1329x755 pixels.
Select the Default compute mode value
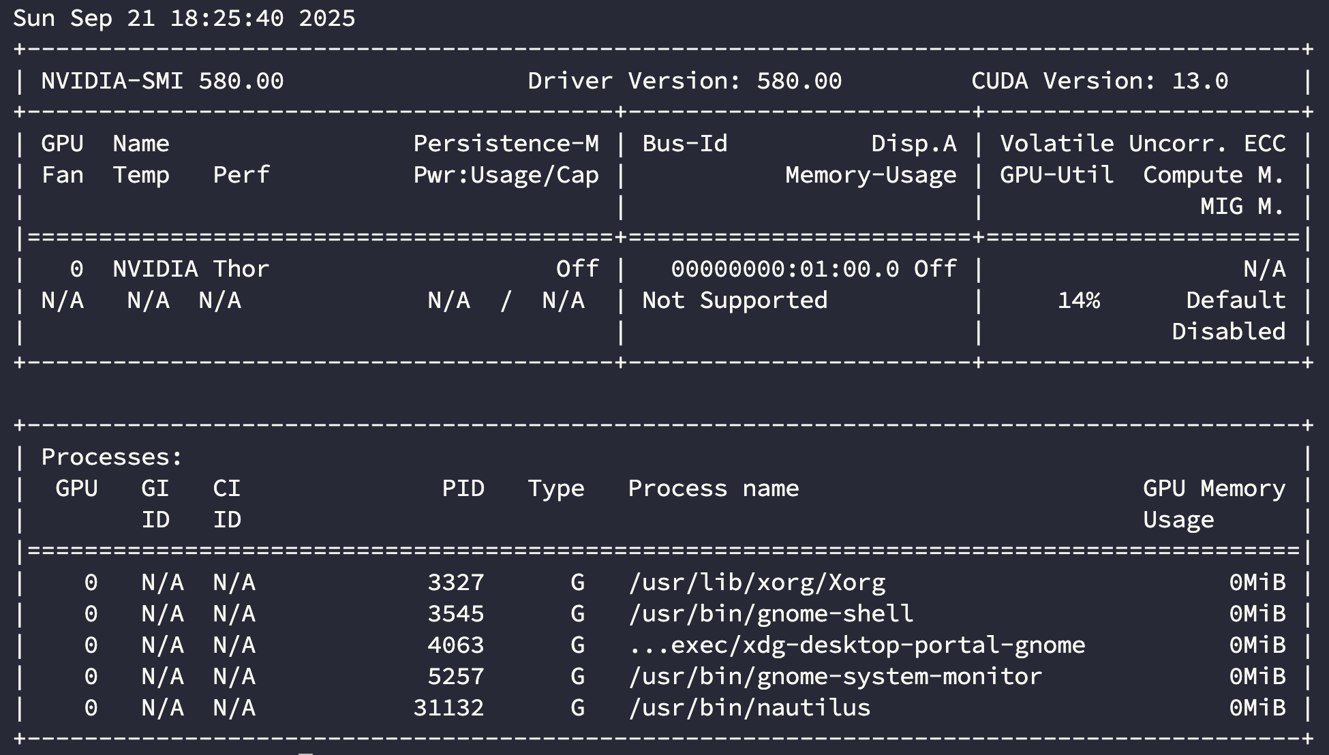point(1236,301)
